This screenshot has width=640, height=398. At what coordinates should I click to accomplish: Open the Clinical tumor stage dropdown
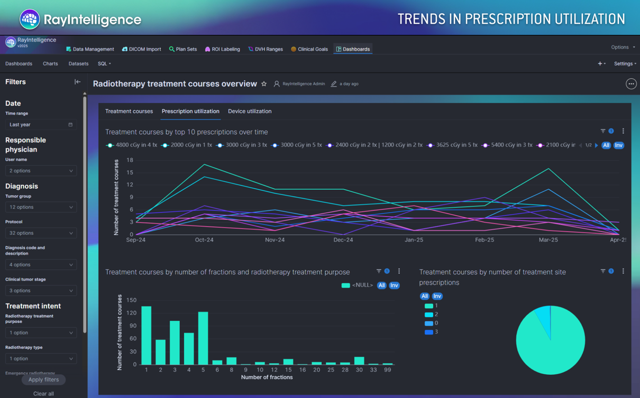coord(41,291)
